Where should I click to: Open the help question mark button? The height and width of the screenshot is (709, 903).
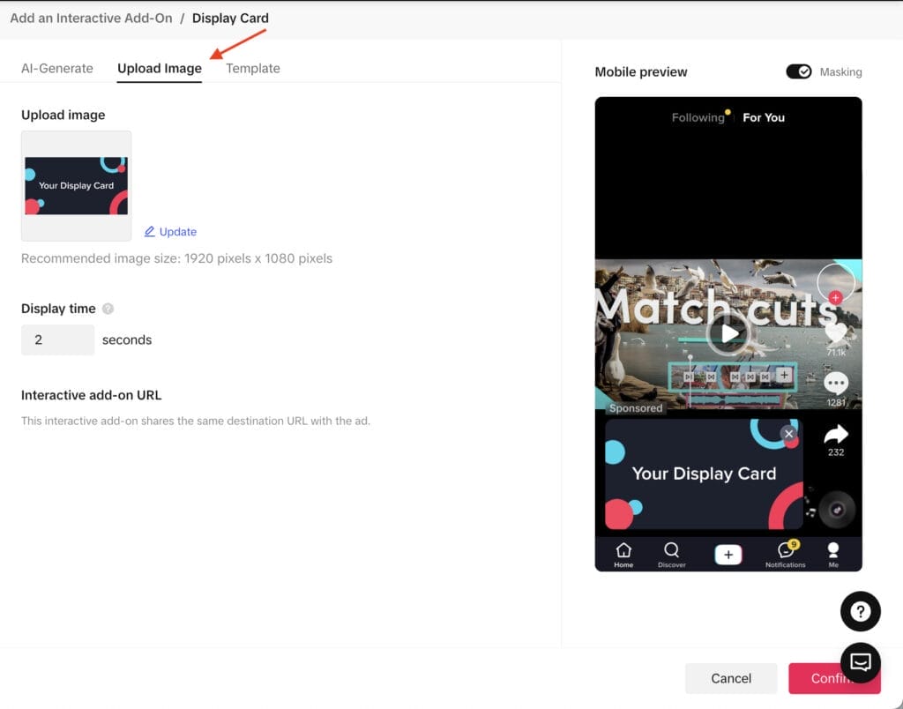click(861, 611)
